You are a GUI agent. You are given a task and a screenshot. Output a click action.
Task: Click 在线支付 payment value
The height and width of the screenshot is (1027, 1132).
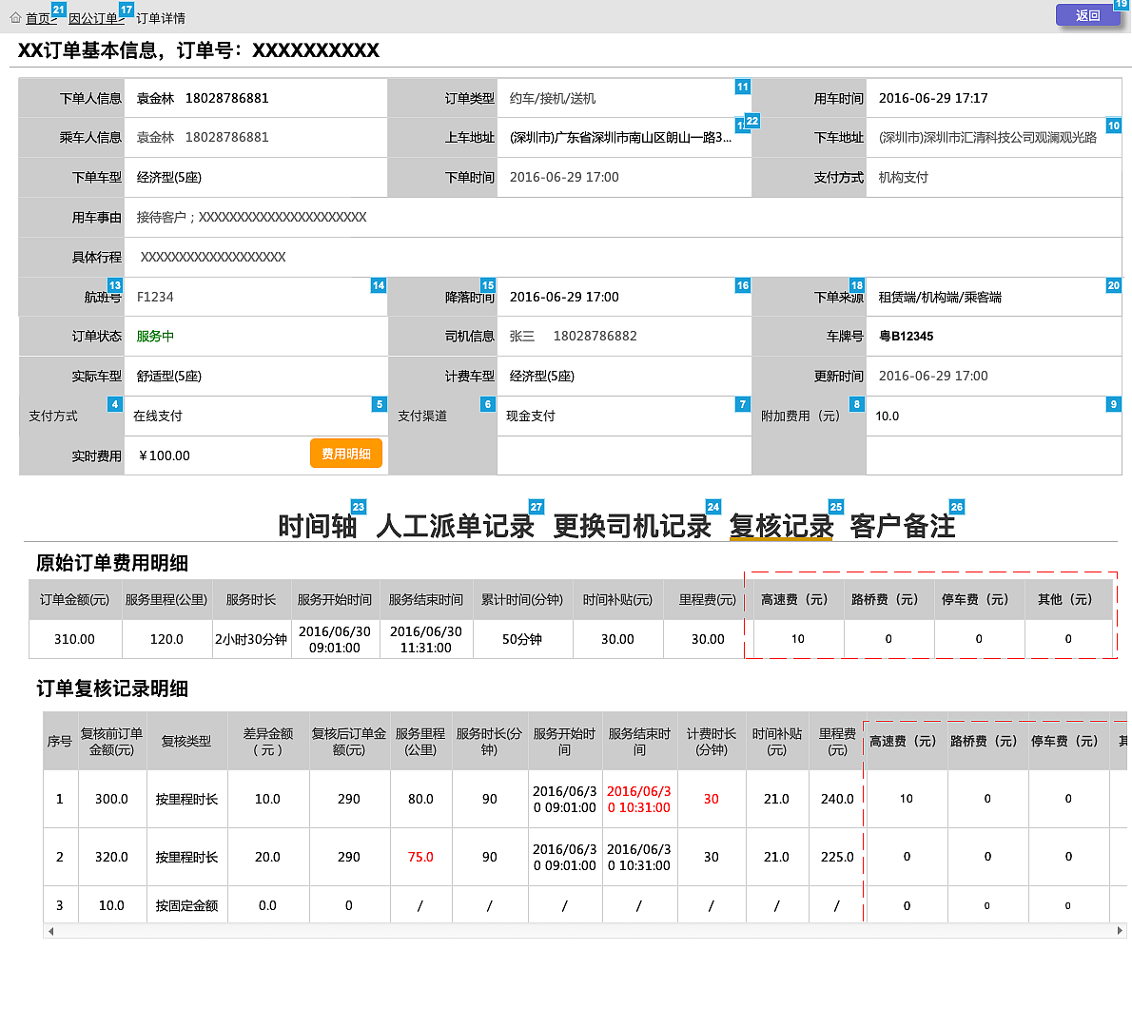pyautogui.click(x=157, y=416)
